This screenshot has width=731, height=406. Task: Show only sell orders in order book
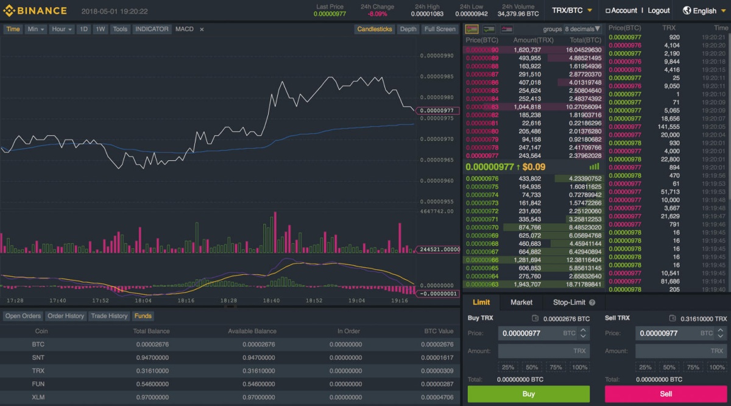tap(507, 29)
